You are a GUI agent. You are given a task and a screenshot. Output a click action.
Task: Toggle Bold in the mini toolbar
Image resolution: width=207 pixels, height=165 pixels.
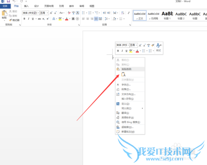[118, 51]
